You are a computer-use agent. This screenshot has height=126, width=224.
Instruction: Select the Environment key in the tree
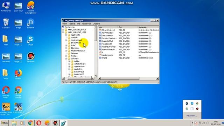click(x=76, y=43)
